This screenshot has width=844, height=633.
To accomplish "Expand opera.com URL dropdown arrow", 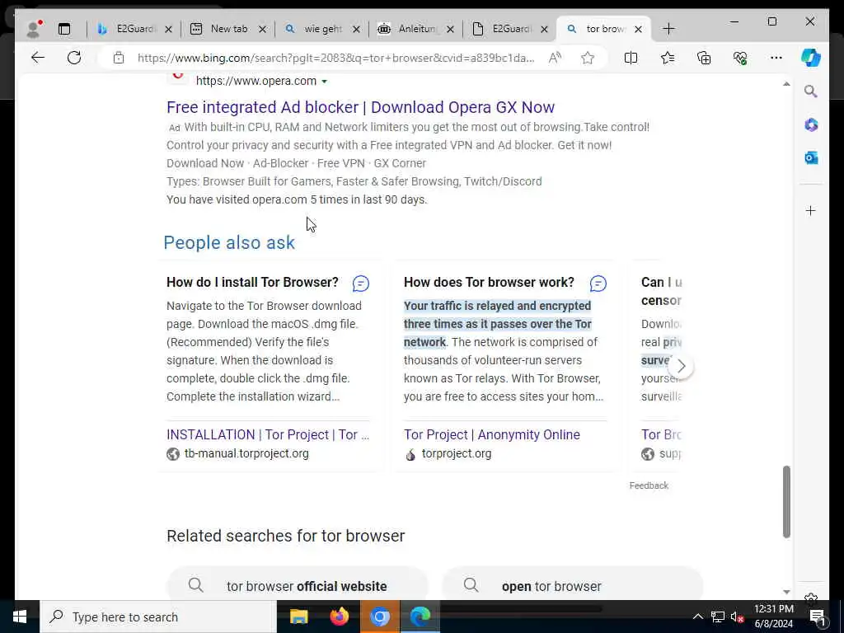I will point(324,82).
